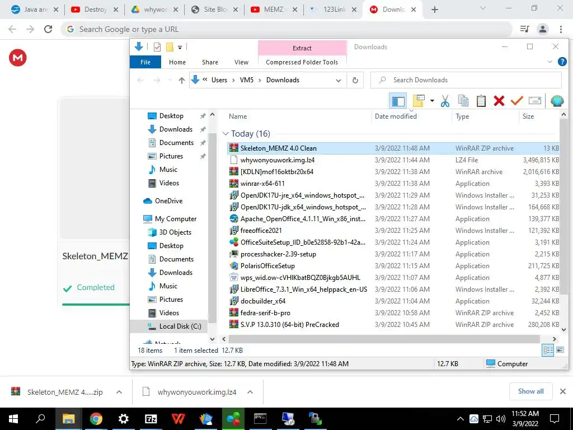The width and height of the screenshot is (573, 430).
Task: Click the MEGA logo in the browser page
Action: point(18,58)
